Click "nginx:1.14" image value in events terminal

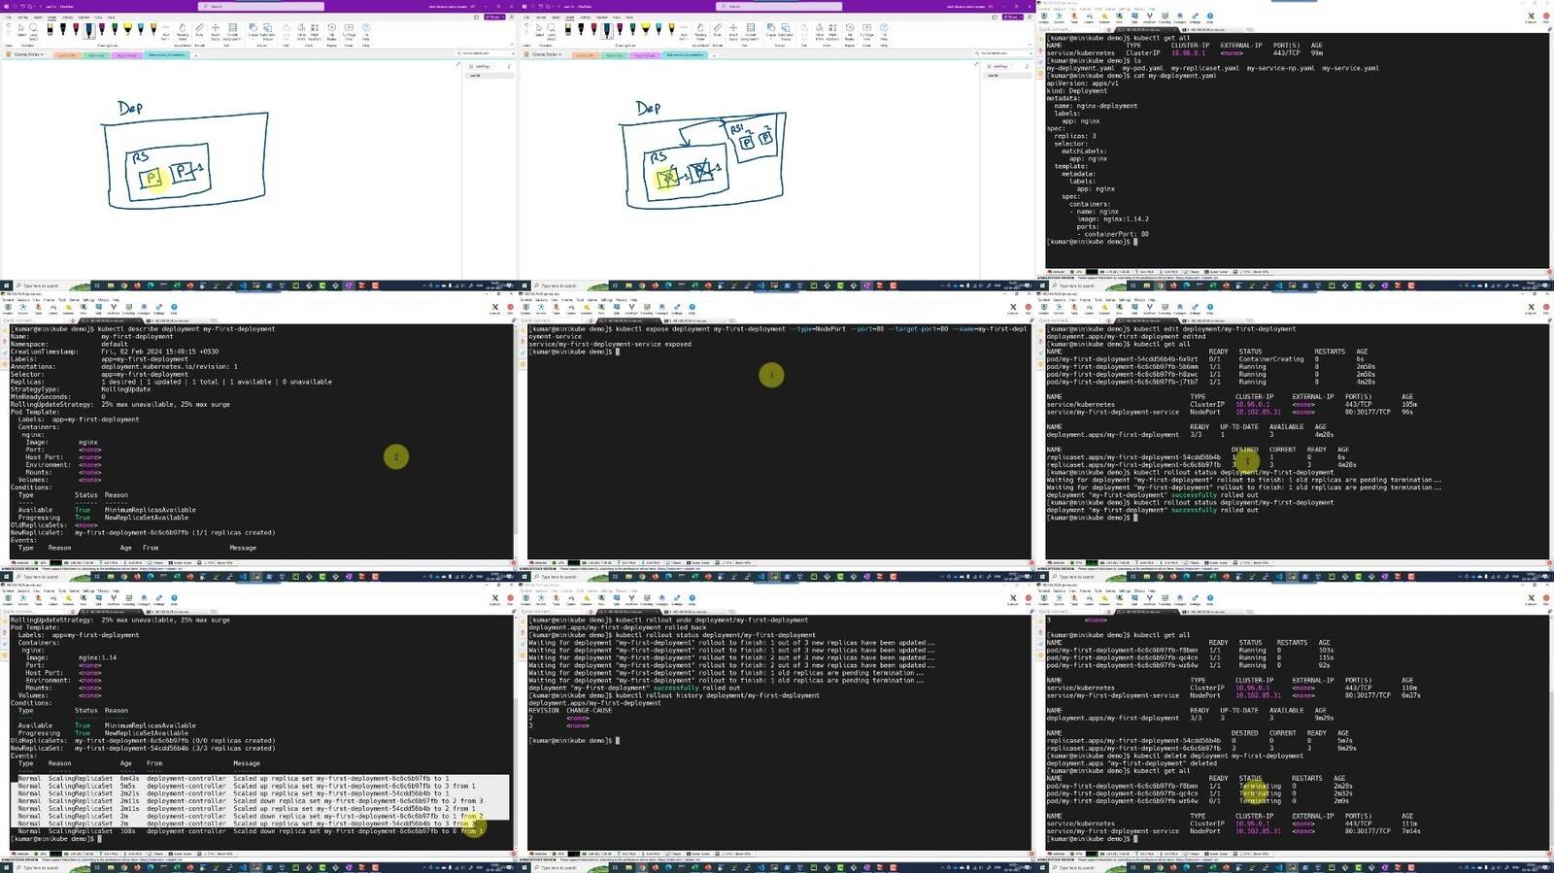97,657
